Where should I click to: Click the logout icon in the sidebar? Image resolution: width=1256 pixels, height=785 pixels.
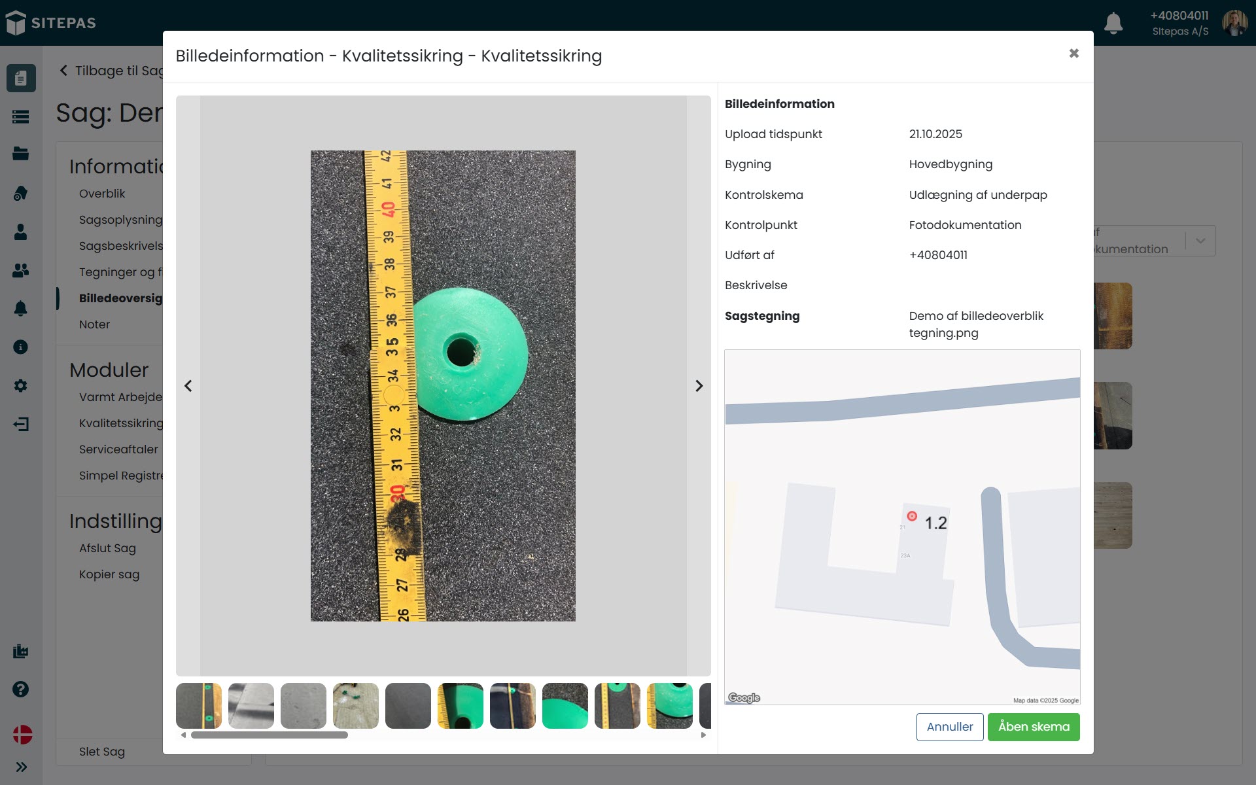coord(22,425)
